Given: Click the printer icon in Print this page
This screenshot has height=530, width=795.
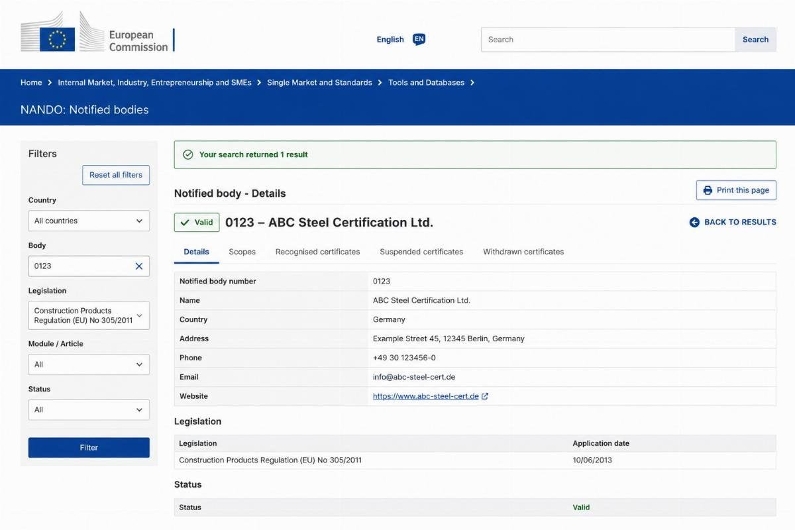Looking at the screenshot, I should pos(708,190).
